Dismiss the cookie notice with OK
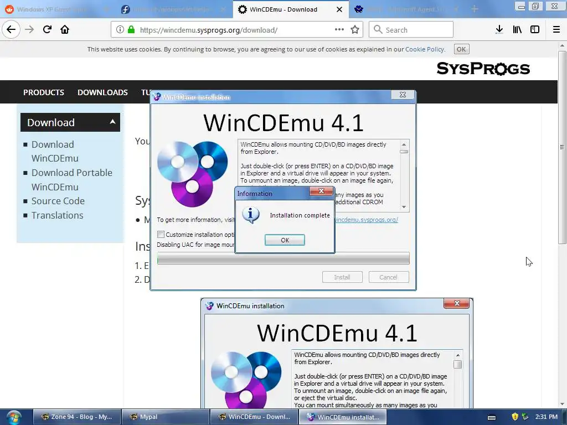 [461, 49]
